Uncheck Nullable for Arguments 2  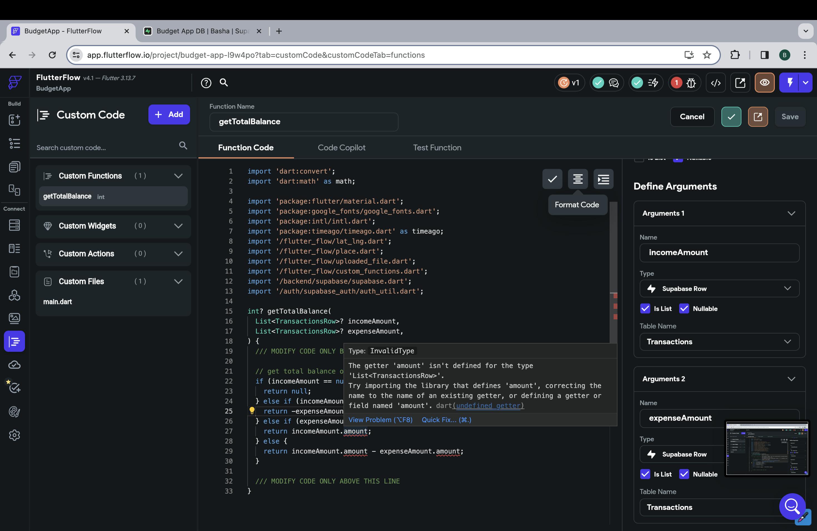coord(684,474)
